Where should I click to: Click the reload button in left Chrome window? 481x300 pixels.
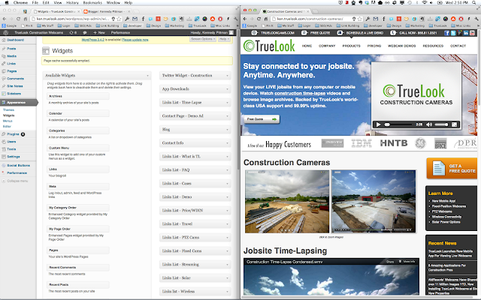click(x=18, y=19)
